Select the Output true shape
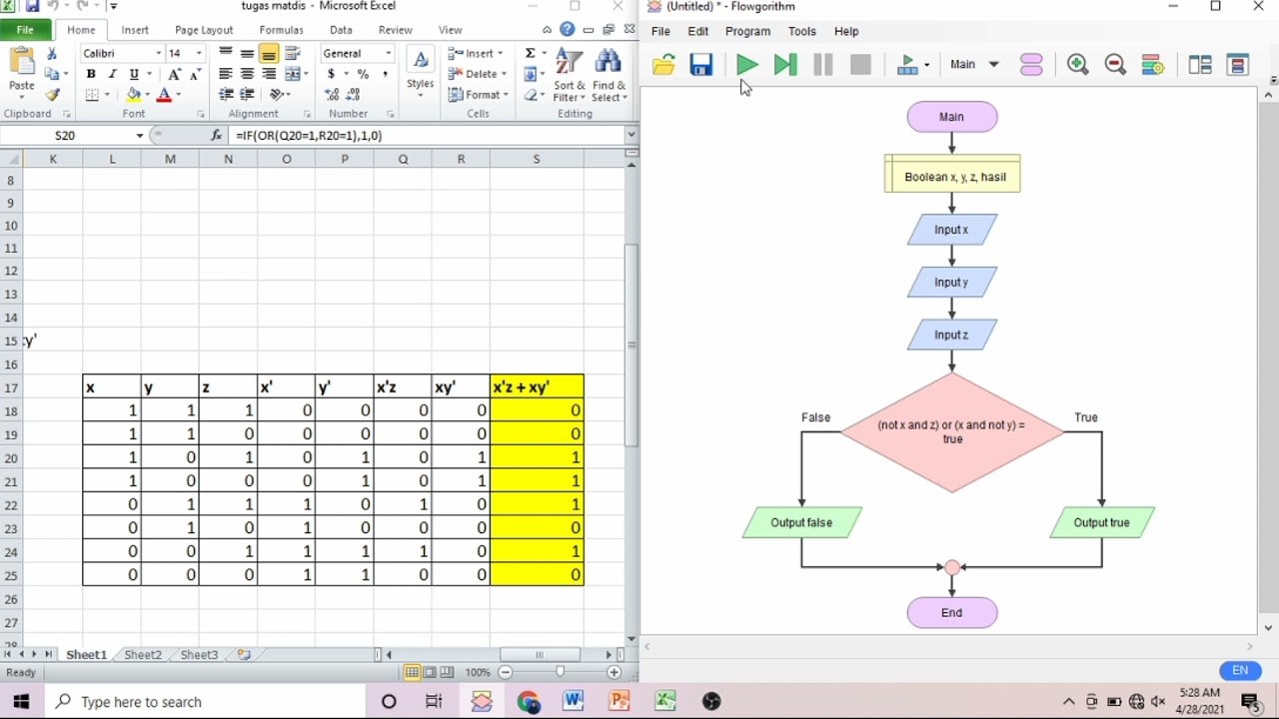Screen dimensions: 1279x719 pos(1102,522)
